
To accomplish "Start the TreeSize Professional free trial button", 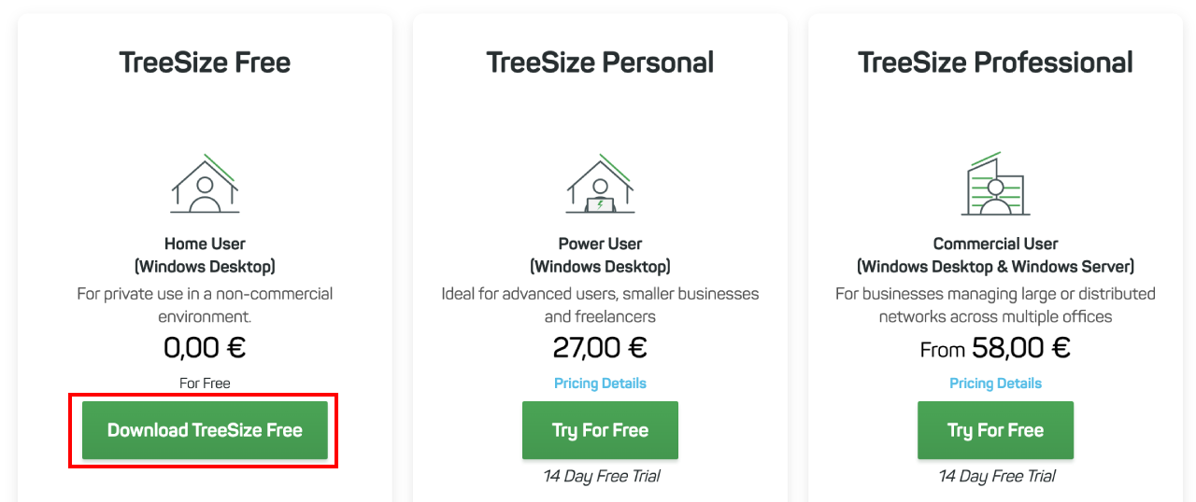I will (995, 430).
